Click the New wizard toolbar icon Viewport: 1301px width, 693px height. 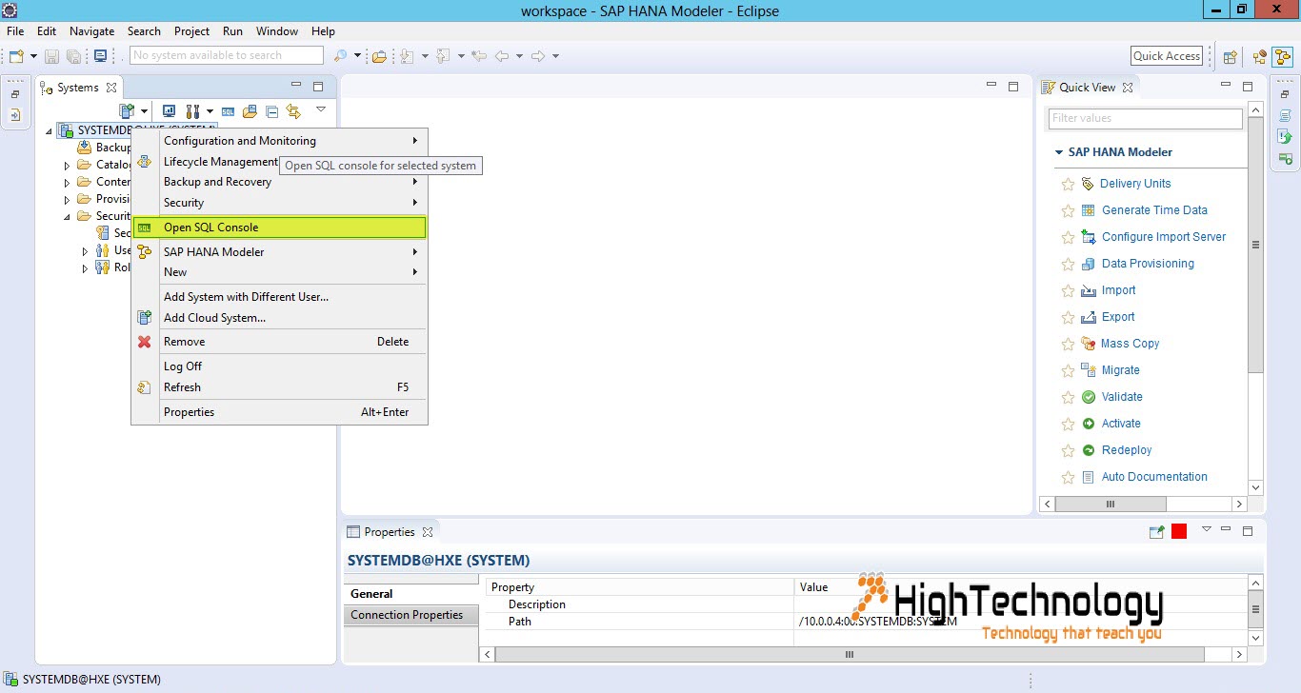pyautogui.click(x=16, y=56)
